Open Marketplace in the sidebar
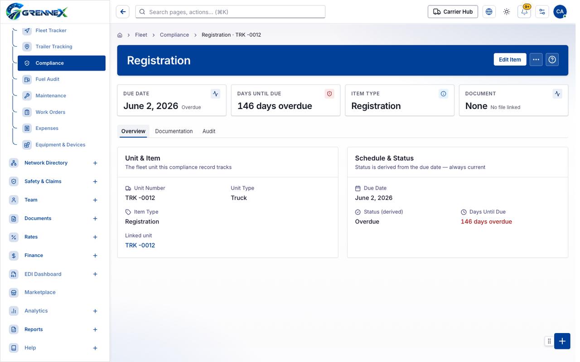This screenshot has height=362, width=580. point(40,292)
